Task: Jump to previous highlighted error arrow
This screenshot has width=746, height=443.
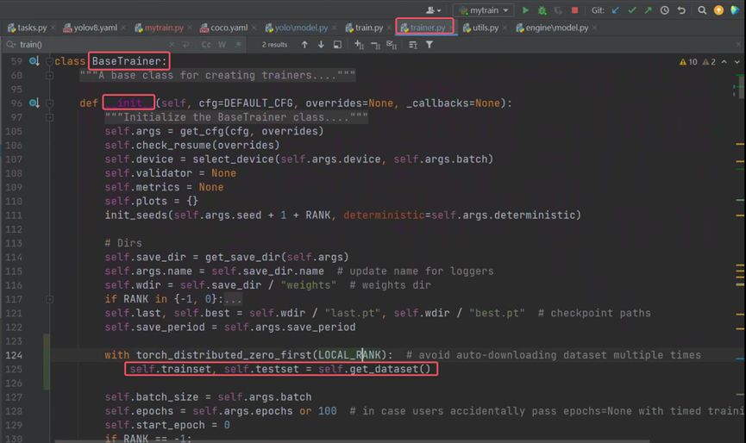Action: (724, 62)
